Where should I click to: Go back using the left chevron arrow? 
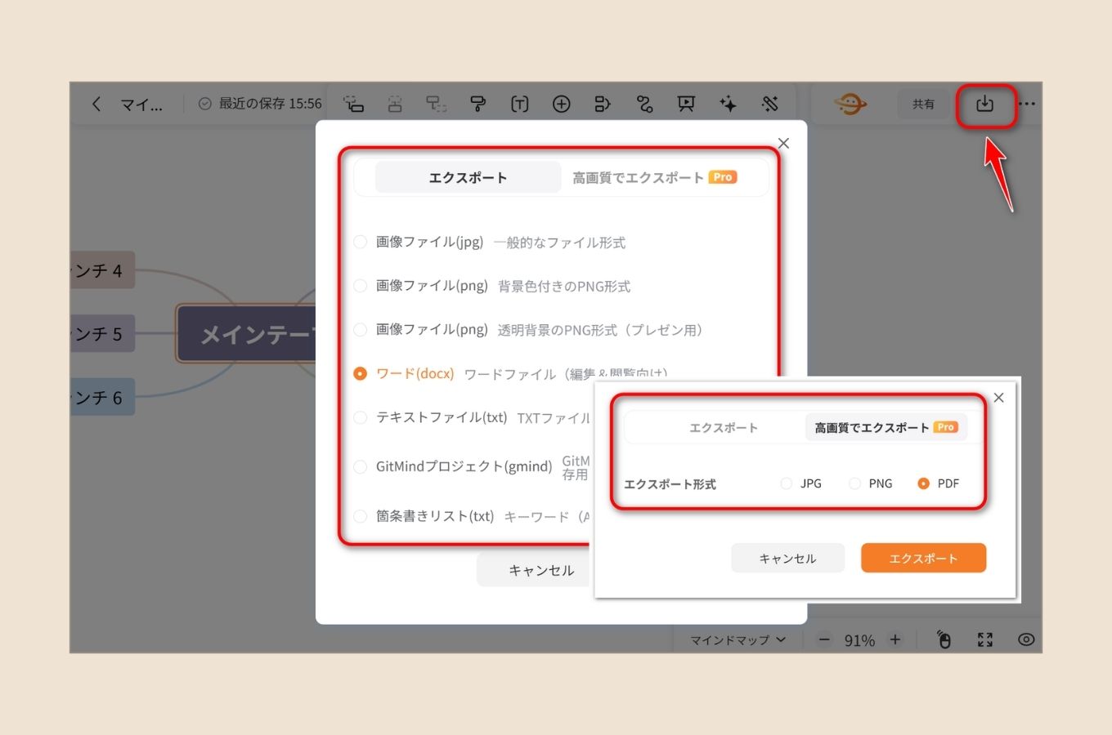click(96, 104)
